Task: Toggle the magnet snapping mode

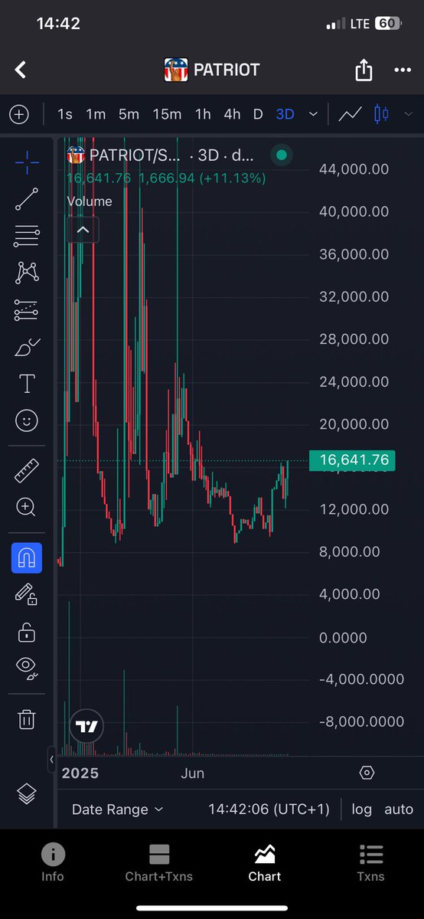Action: [x=27, y=558]
